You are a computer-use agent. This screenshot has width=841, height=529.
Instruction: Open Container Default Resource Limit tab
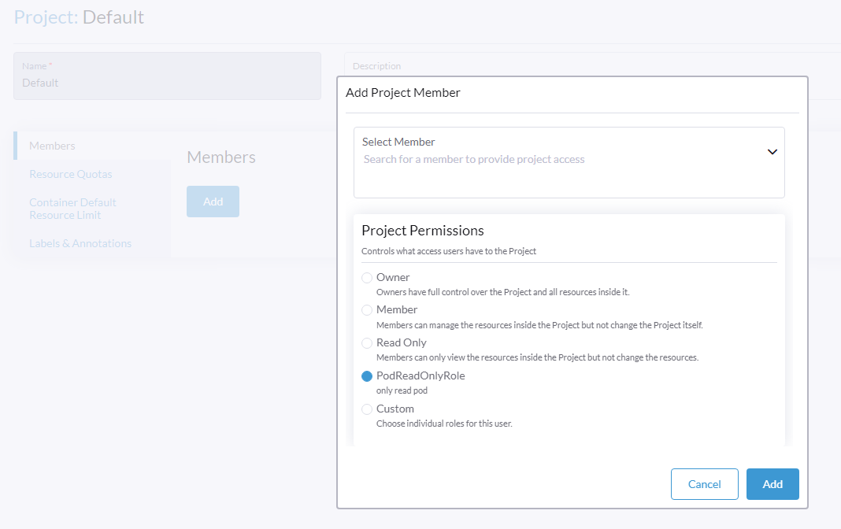click(72, 209)
